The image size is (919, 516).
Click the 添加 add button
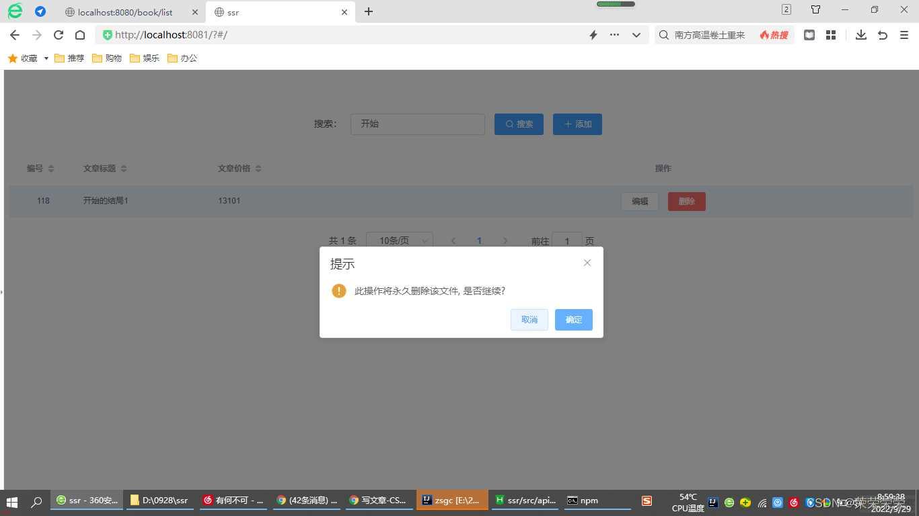(x=577, y=124)
